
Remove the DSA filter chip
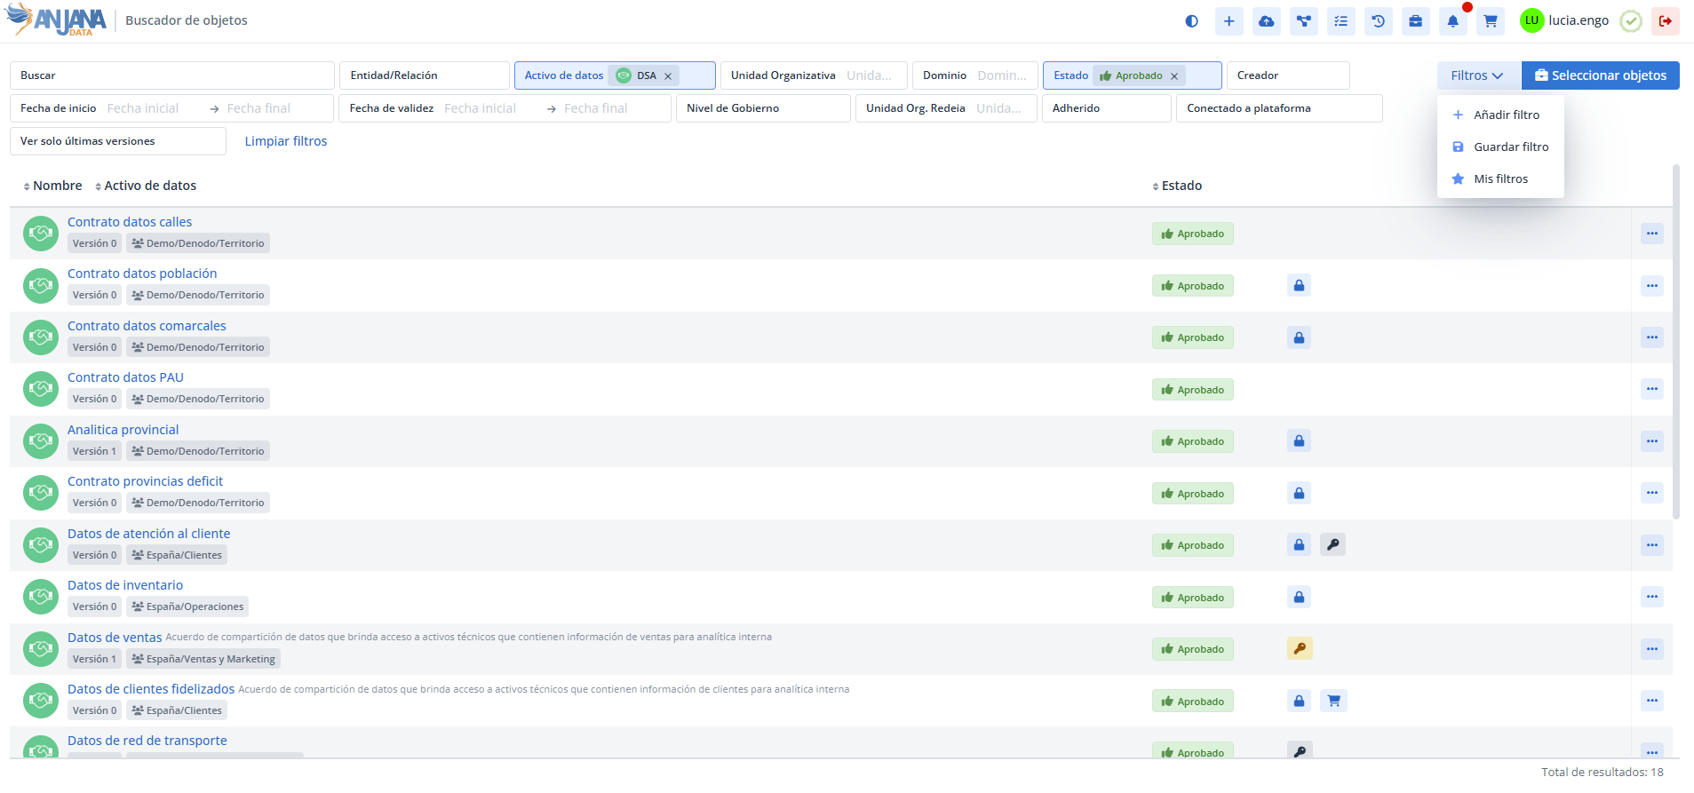click(668, 76)
